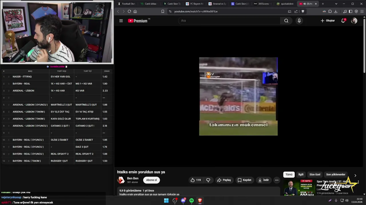Share this page from the address bar

[296, 11]
